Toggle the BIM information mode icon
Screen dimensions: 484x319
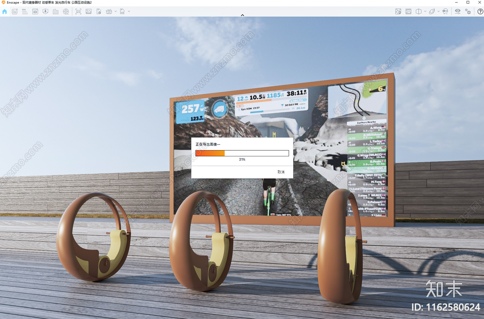(x=25, y=11)
